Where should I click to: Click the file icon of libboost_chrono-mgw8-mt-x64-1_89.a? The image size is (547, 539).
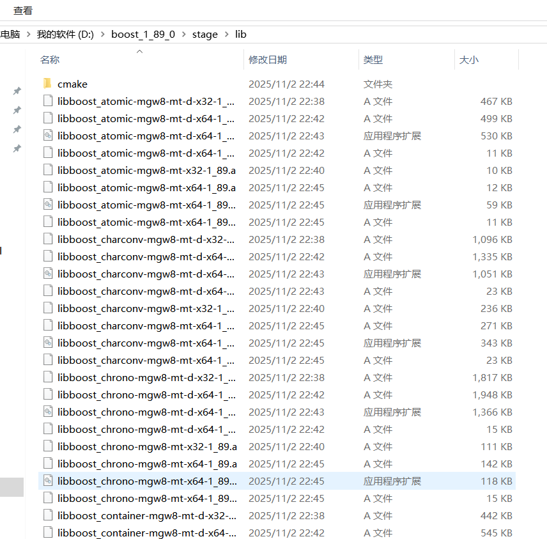(48, 464)
